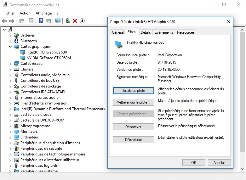246x180 pixels.
Task: Click the action pane toolbar icon
Action: click(48, 21)
